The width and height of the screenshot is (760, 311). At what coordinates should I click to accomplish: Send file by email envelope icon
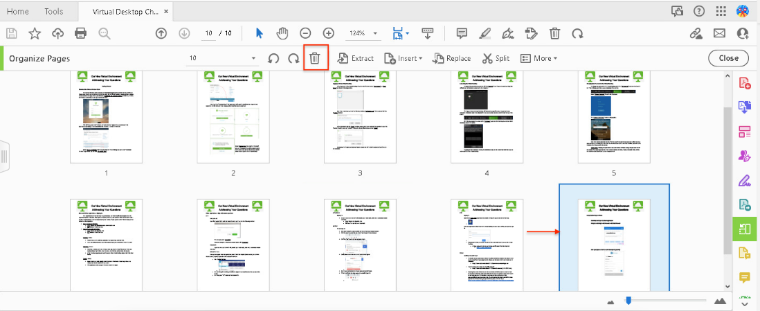coord(719,33)
